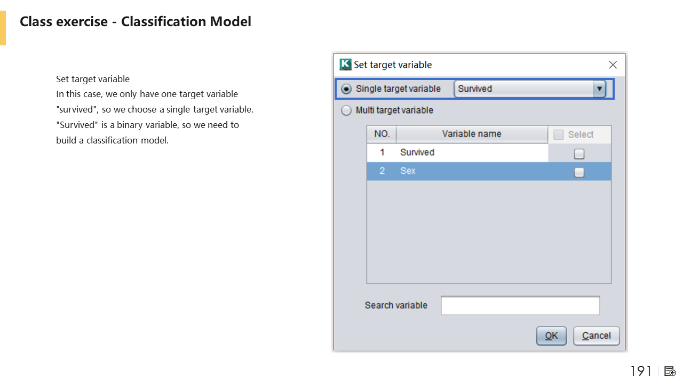Click row number 1 cell in table
683x384 pixels.
382,153
